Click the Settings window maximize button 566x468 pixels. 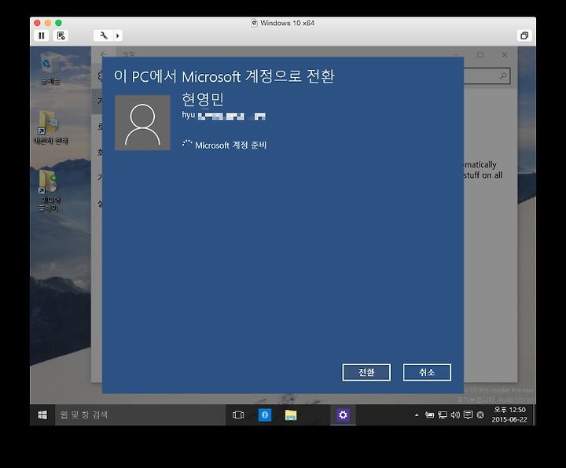pos(480,54)
